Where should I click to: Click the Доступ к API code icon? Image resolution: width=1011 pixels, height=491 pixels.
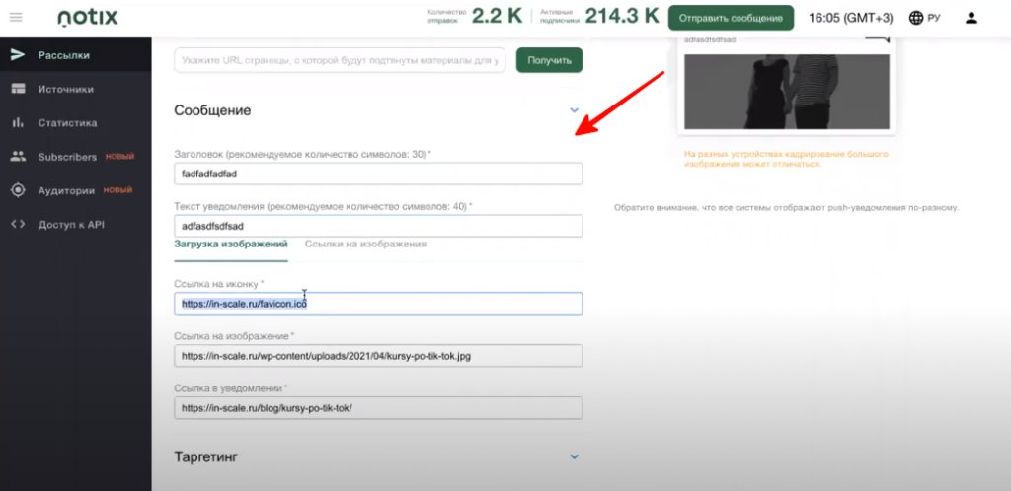pyautogui.click(x=17, y=224)
